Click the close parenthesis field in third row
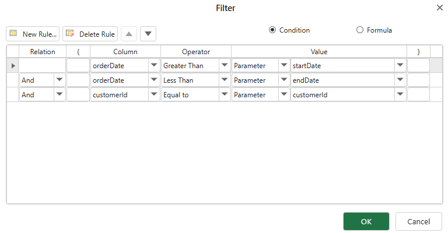This screenshot has width=448, height=233. (418, 94)
